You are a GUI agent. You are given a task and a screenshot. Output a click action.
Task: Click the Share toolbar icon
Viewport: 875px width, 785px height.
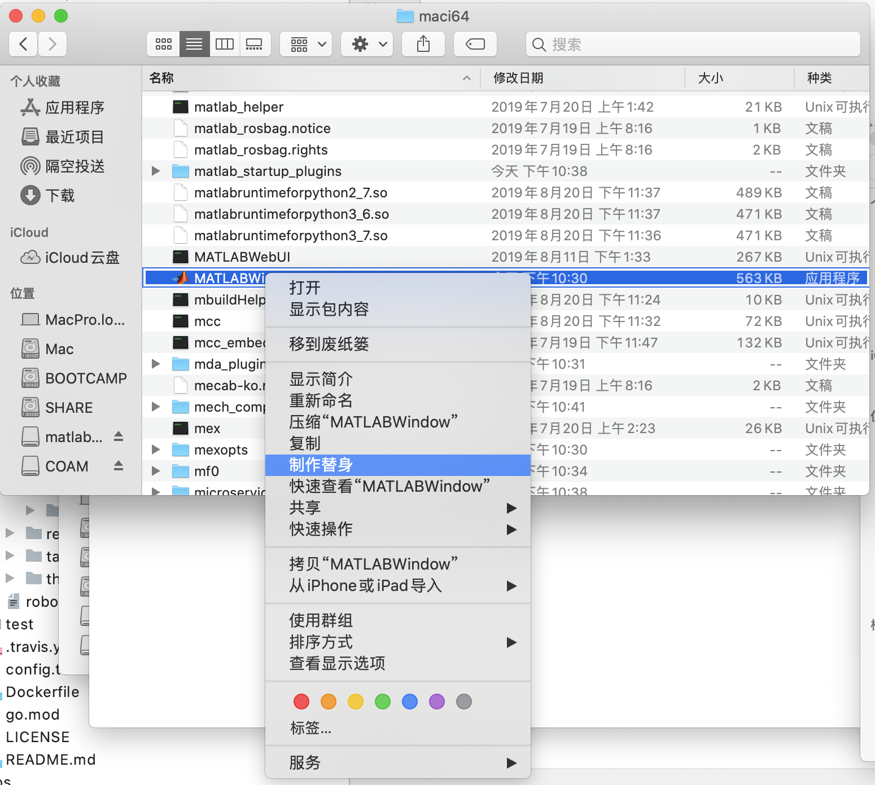[423, 44]
